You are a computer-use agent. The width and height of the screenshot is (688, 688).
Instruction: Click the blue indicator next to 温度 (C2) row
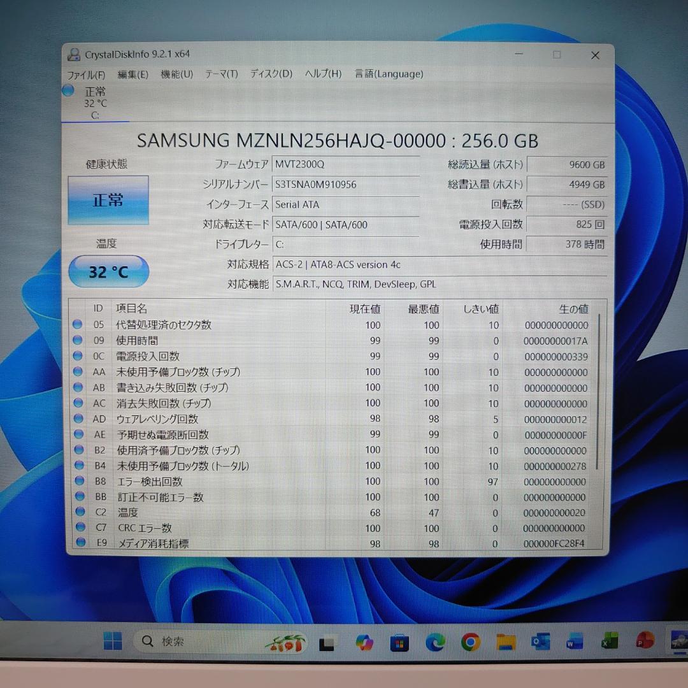click(x=77, y=512)
